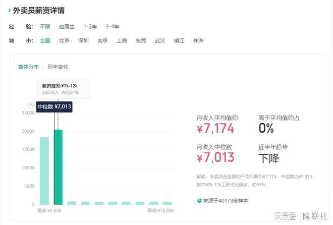Switch to the 整体分布 tab
Screen dimensions: 333x225
pos(28,67)
